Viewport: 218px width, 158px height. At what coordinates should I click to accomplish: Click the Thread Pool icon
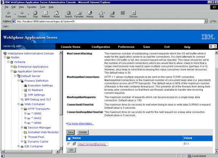(25, 137)
